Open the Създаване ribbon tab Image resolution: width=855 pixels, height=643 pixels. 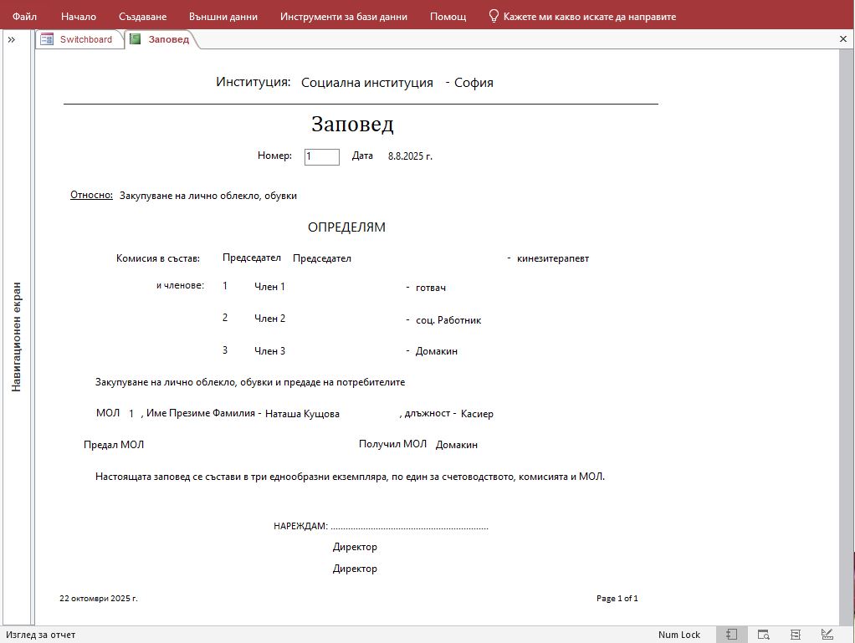[142, 16]
